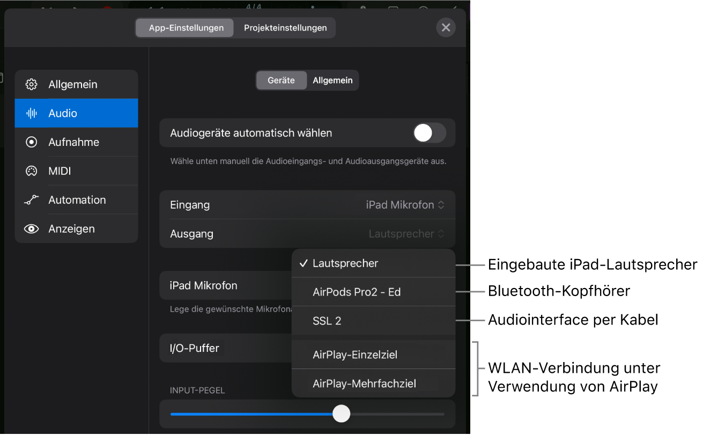Click the Ausgang row label

pyautogui.click(x=191, y=234)
